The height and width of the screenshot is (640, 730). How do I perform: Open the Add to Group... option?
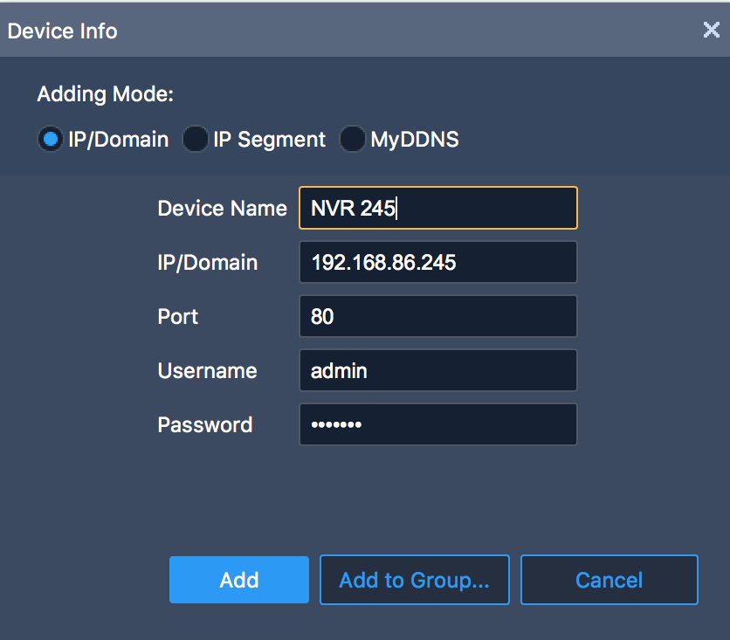click(x=414, y=580)
